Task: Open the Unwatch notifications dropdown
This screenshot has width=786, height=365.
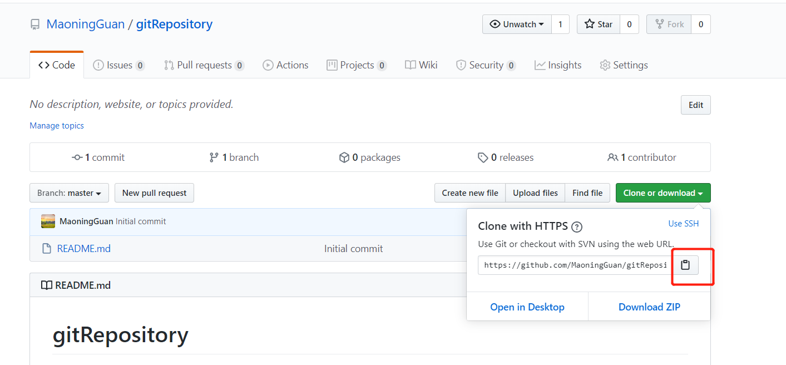Action: coord(517,24)
